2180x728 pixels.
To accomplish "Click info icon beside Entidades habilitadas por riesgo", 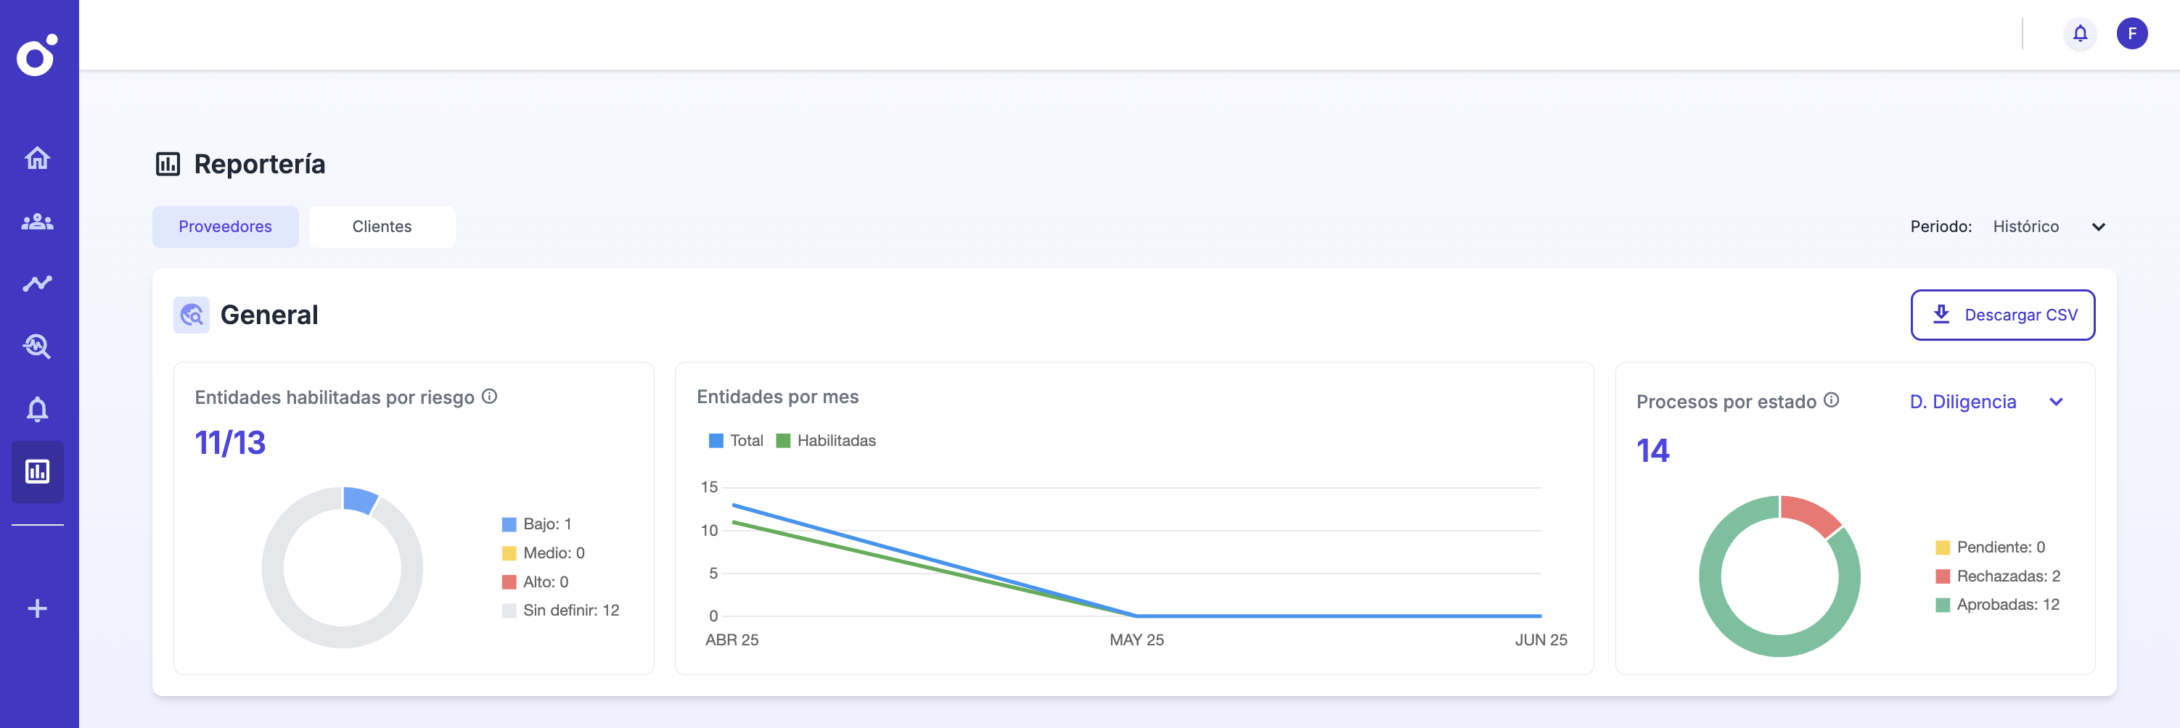I will click(x=489, y=396).
